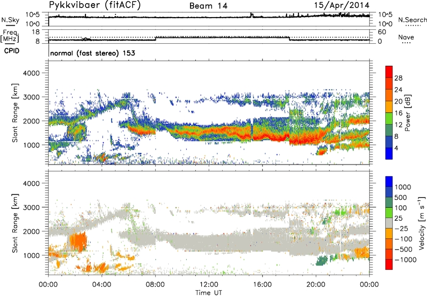This screenshot has width=427, height=296.
Task: Click the "25" label on the velocity colorbar
Action: coord(399,219)
